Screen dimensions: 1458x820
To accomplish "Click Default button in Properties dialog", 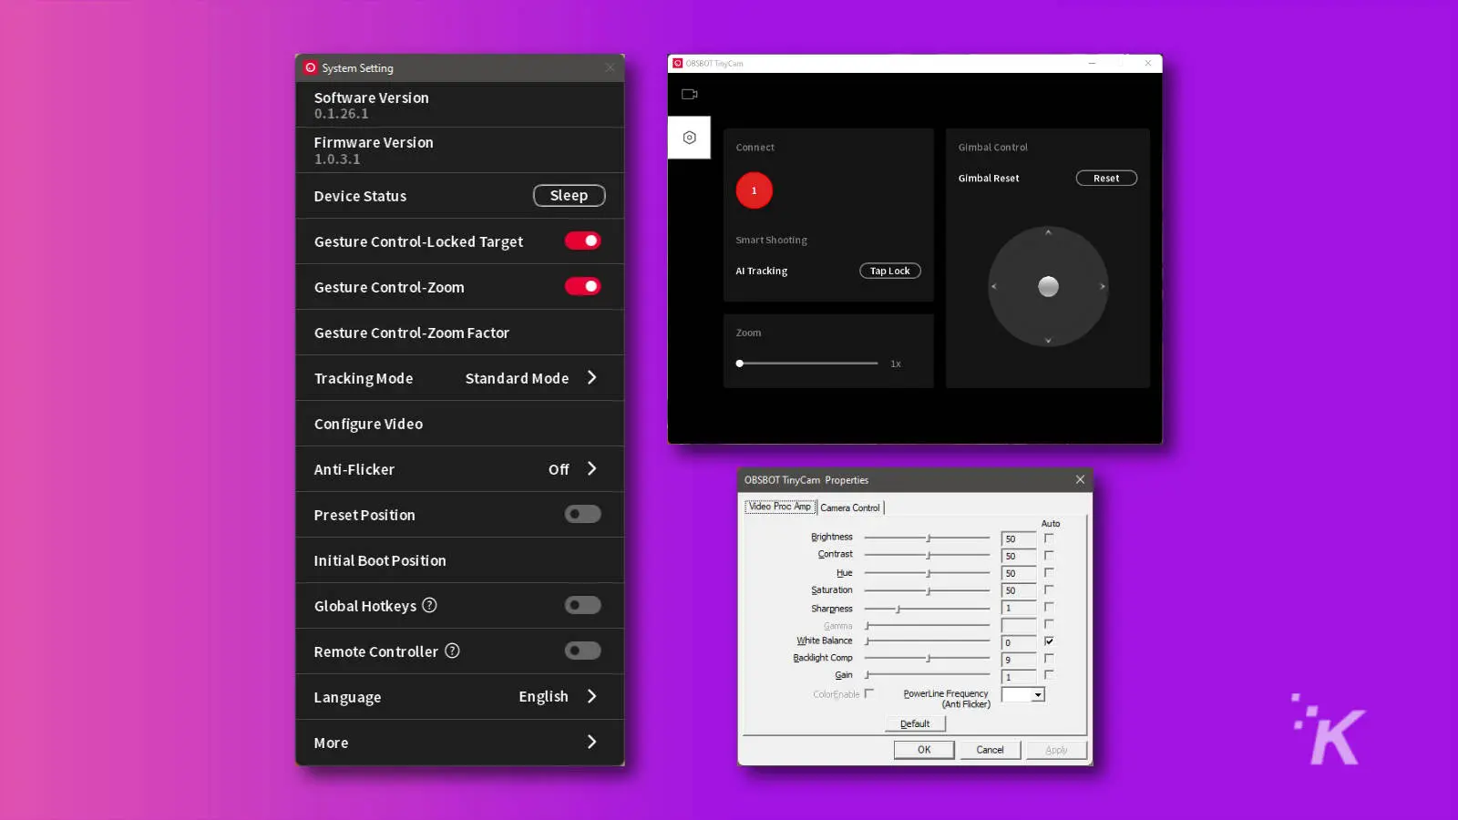I will click(x=915, y=723).
